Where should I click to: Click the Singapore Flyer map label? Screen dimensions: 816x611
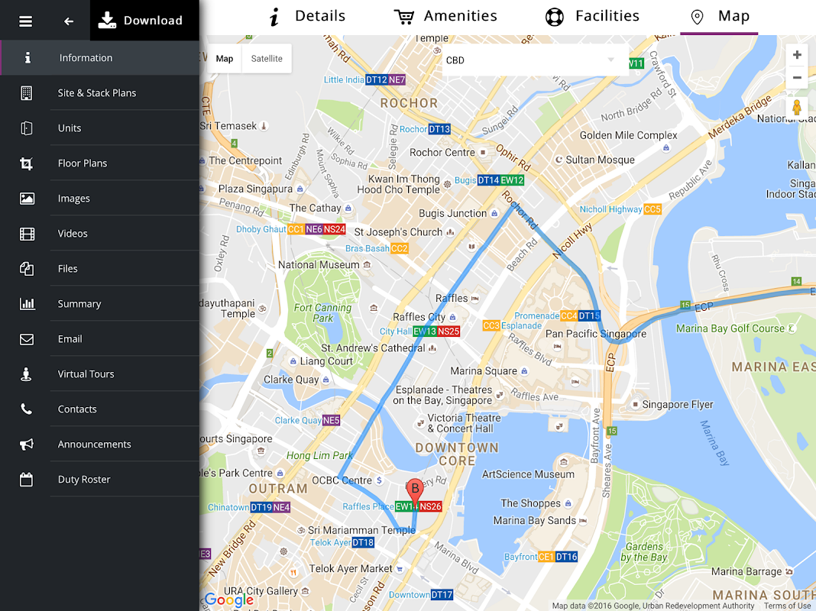click(678, 405)
